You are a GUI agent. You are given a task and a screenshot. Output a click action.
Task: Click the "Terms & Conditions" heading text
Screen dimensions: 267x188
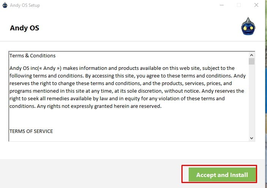(33, 56)
